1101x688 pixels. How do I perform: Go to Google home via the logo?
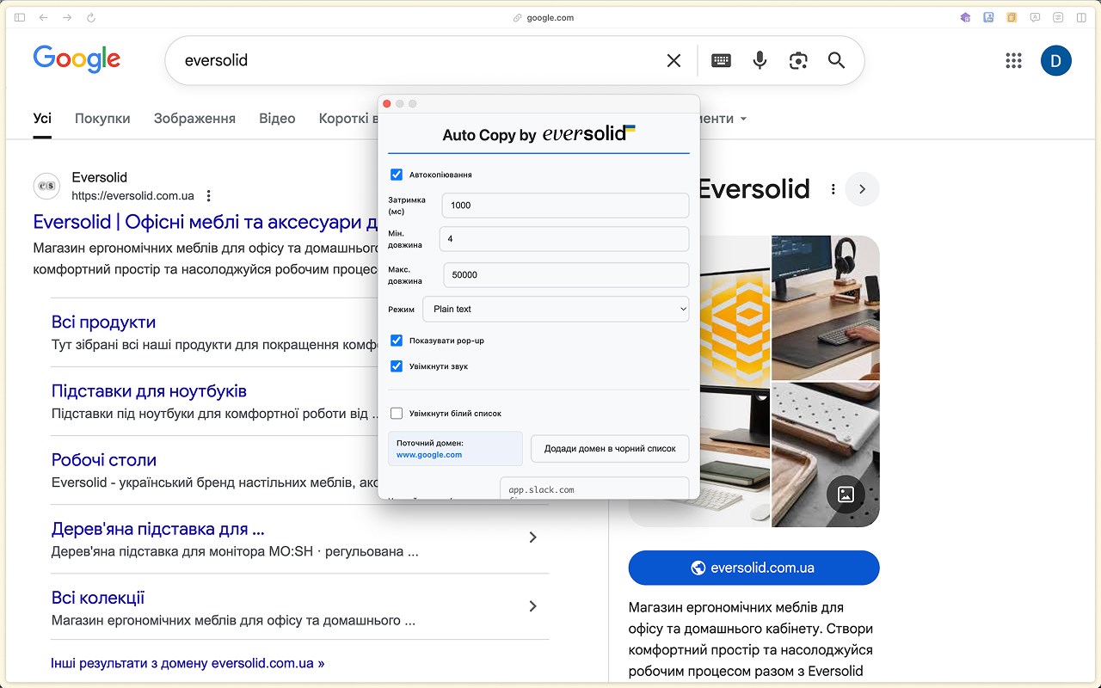77,59
